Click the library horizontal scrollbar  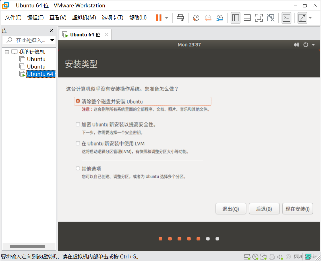(x=27, y=247)
